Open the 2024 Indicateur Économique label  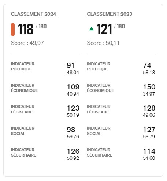25,88
